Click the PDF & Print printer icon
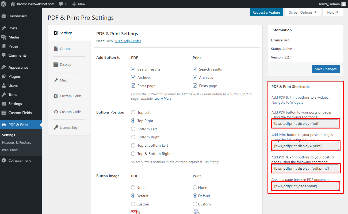The width and height of the screenshot is (348, 214). click(x=4, y=125)
